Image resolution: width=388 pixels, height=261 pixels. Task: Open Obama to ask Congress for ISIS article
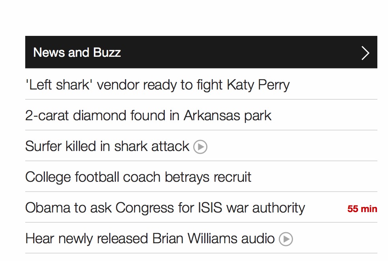pos(165,208)
